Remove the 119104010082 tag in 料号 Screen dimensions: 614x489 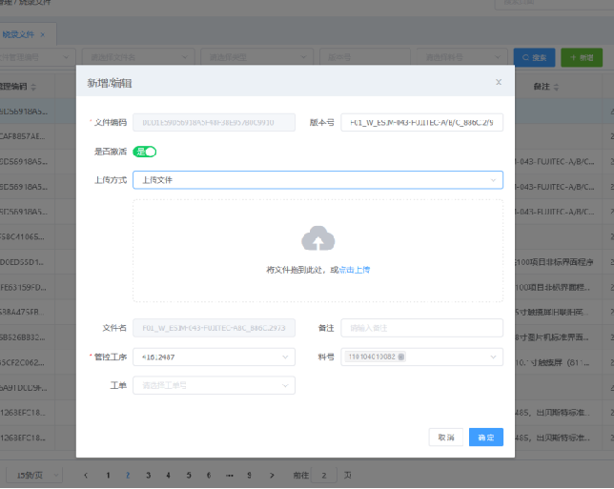pos(401,357)
